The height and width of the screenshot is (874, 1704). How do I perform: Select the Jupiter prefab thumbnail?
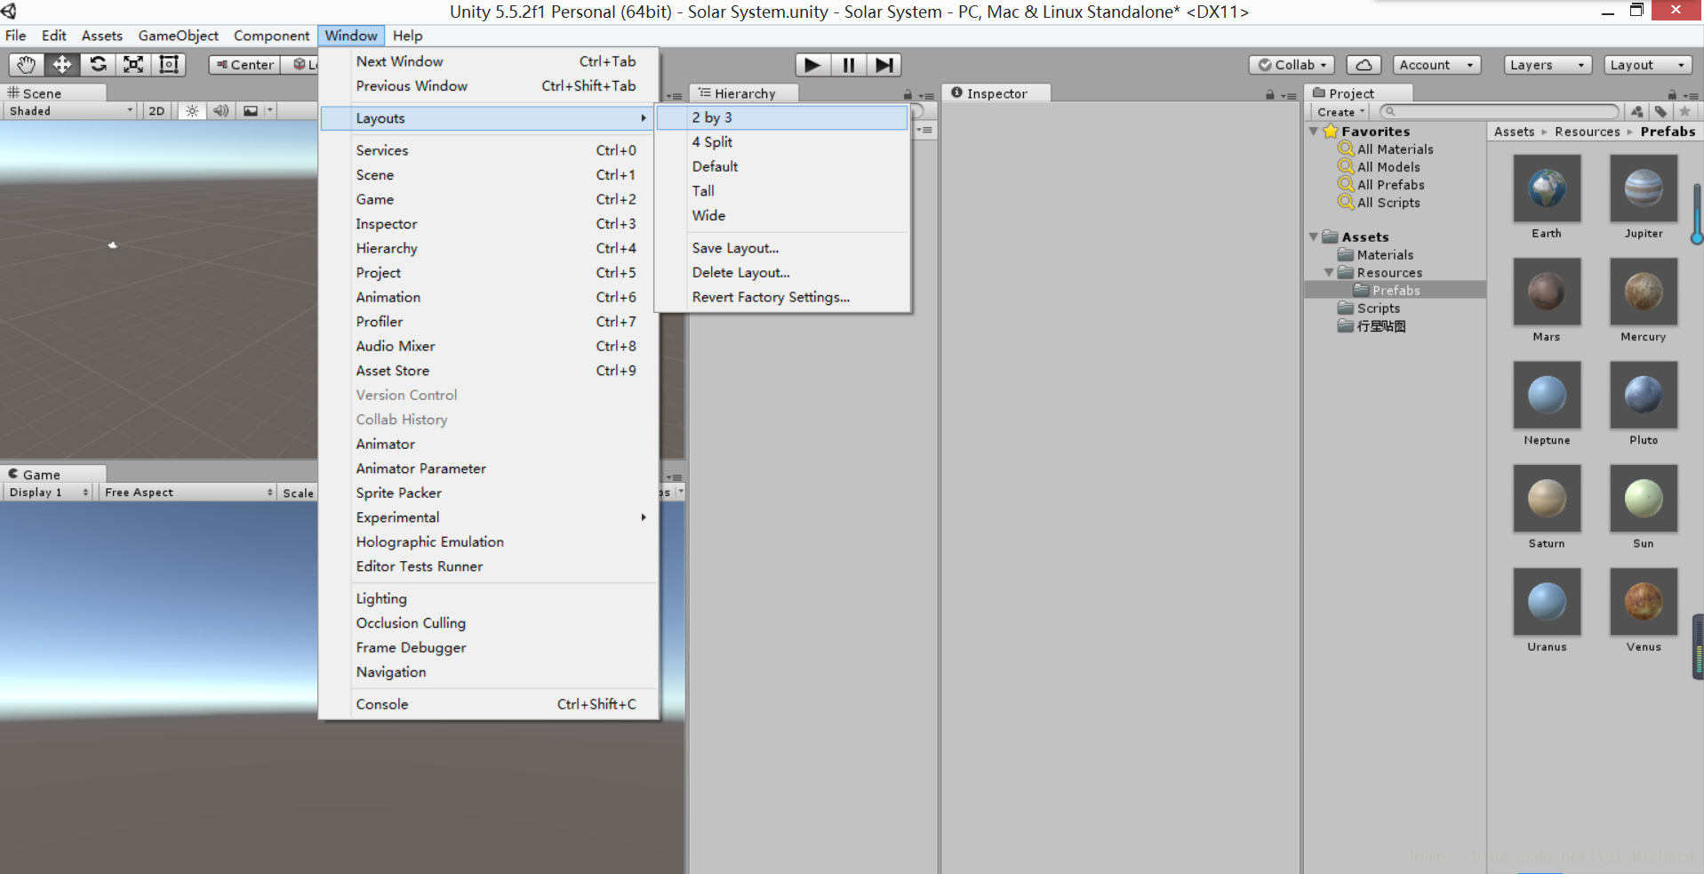click(x=1644, y=188)
